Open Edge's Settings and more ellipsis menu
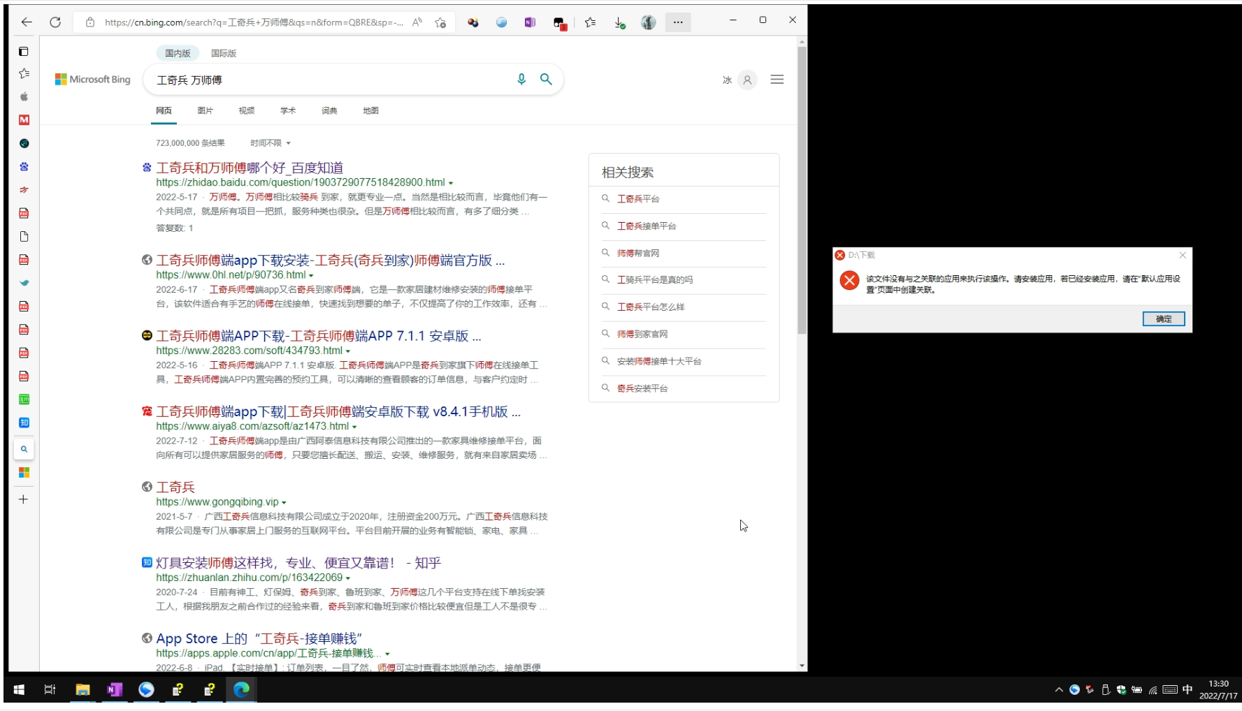 pyautogui.click(x=678, y=22)
